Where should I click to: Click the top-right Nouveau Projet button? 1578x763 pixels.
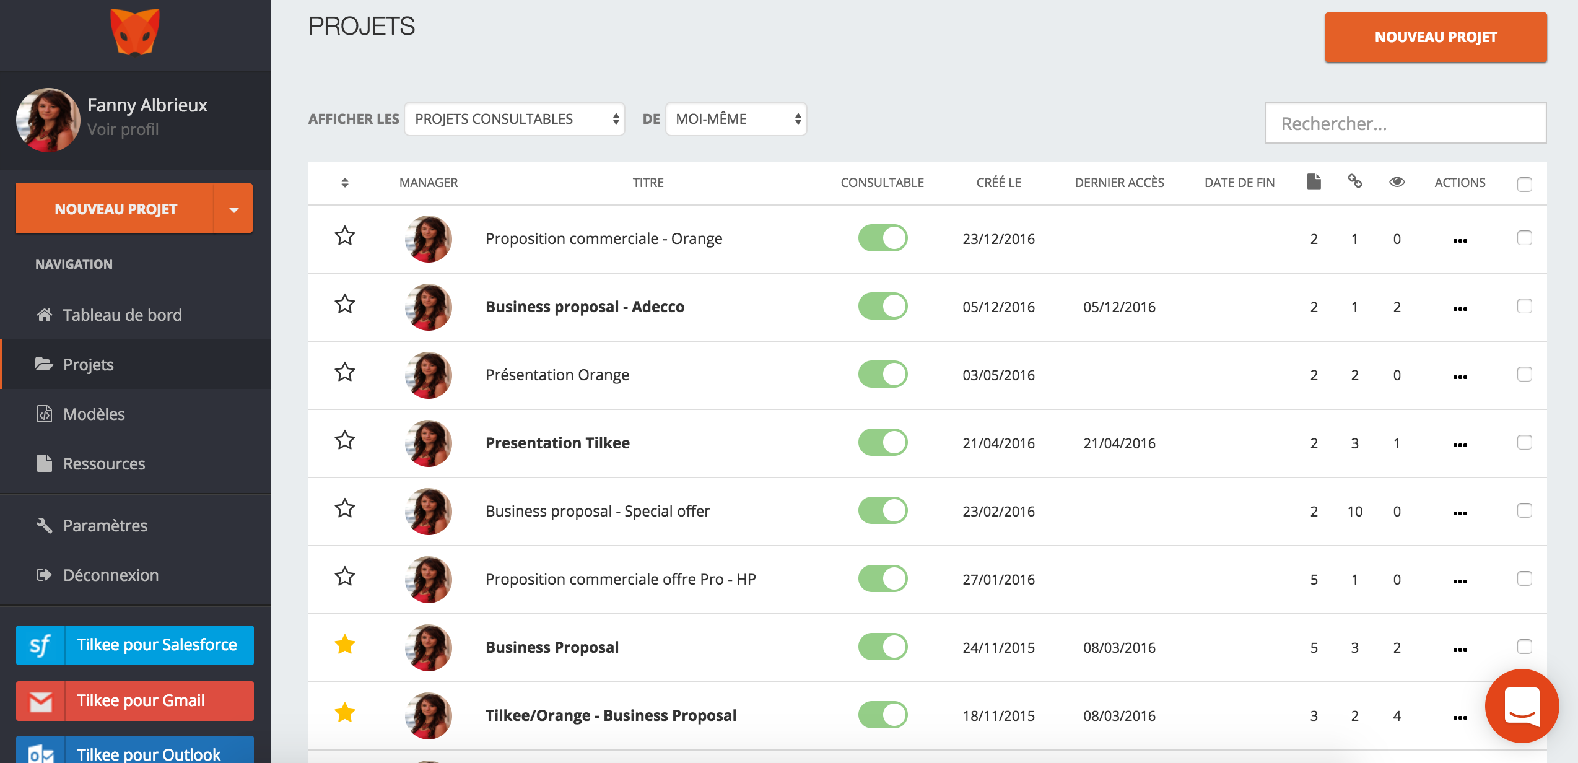1436,37
